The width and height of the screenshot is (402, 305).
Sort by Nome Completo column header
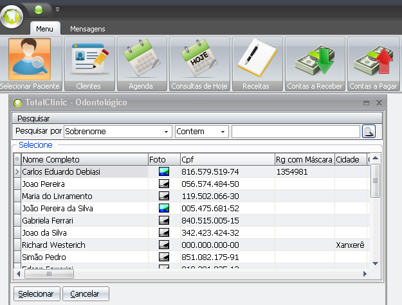(x=85, y=159)
